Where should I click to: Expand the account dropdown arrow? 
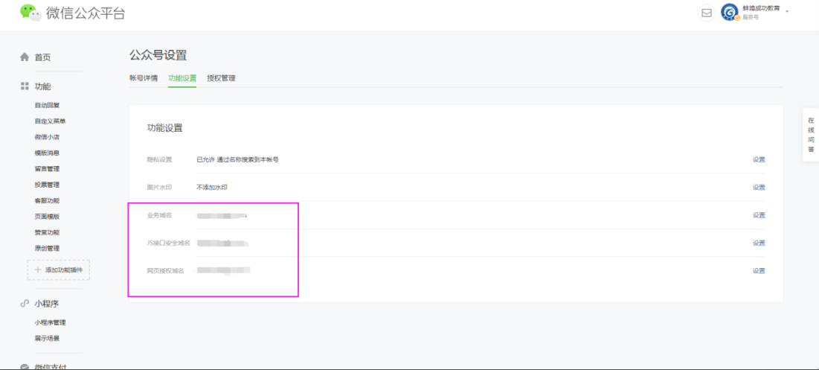pos(787,12)
